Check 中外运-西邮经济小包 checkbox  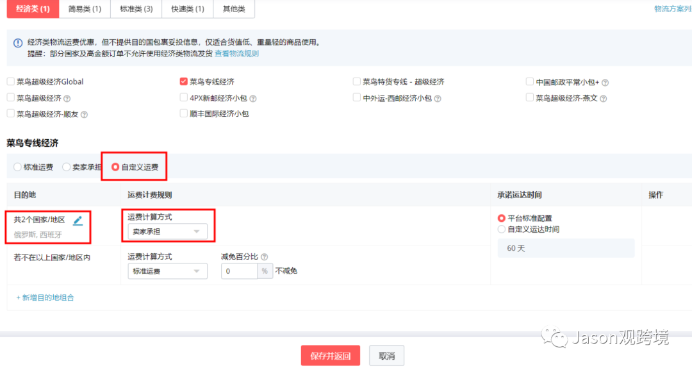[x=357, y=97]
